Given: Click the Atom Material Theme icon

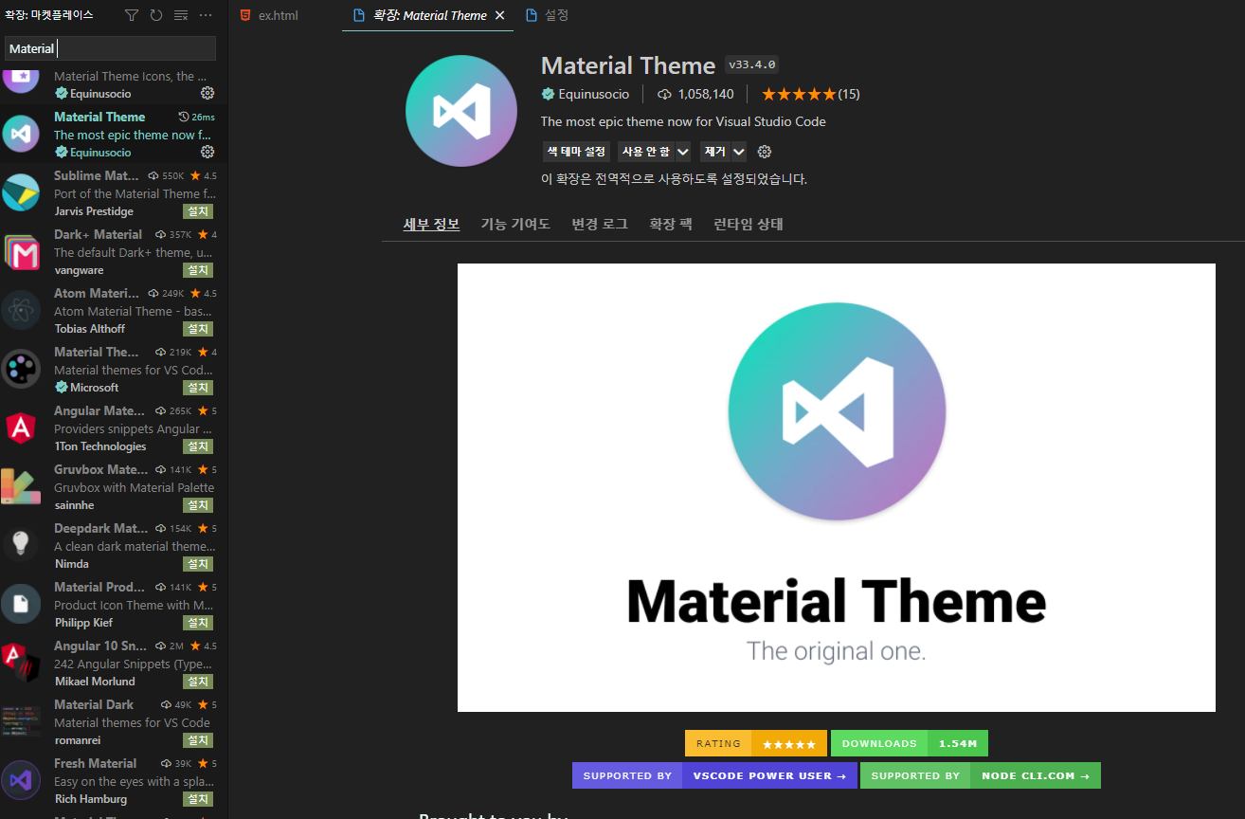Looking at the screenshot, I should (x=21, y=310).
